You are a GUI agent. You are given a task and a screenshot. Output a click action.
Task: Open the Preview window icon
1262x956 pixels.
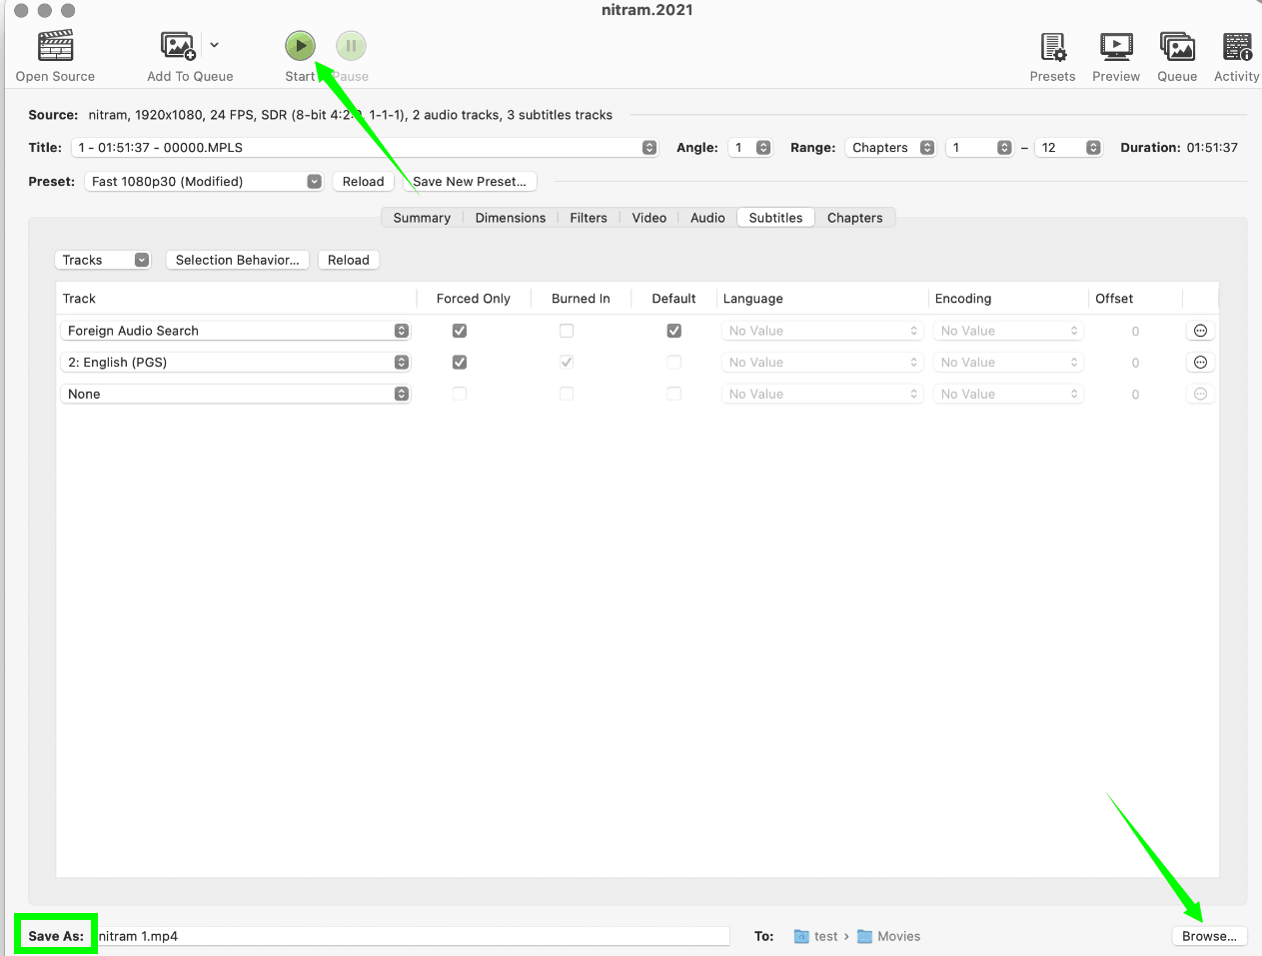(1115, 47)
